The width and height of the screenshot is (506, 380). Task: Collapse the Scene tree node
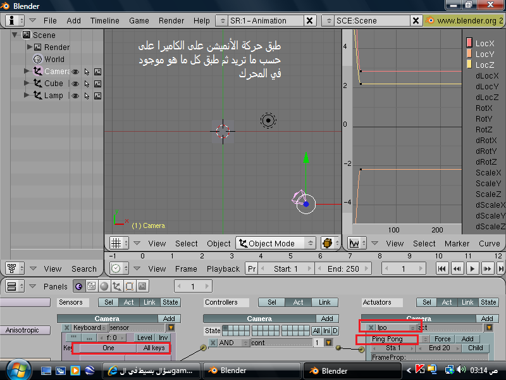tap(15, 35)
